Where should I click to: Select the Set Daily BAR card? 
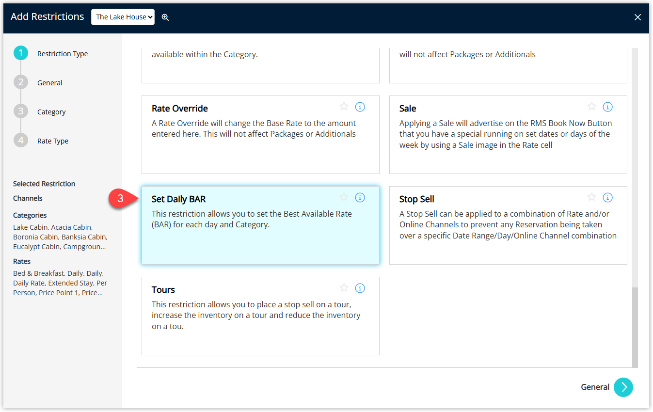pos(260,225)
